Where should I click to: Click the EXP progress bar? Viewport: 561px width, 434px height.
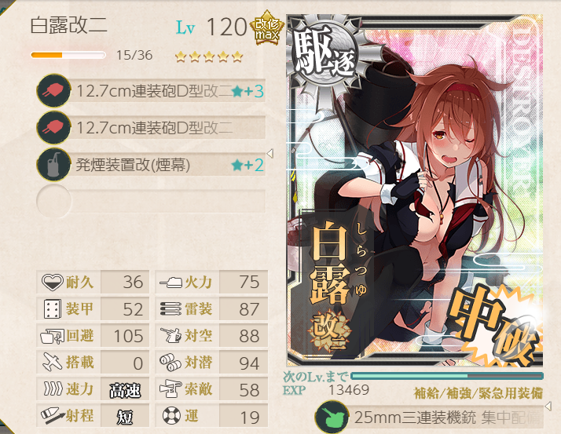(x=447, y=376)
